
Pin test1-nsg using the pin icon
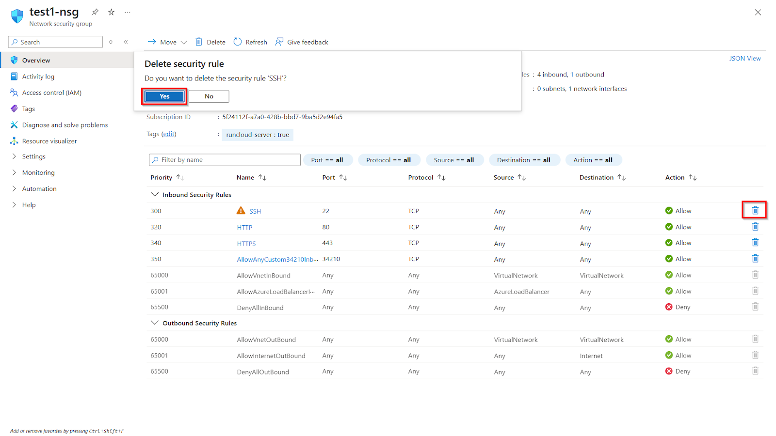pos(95,12)
